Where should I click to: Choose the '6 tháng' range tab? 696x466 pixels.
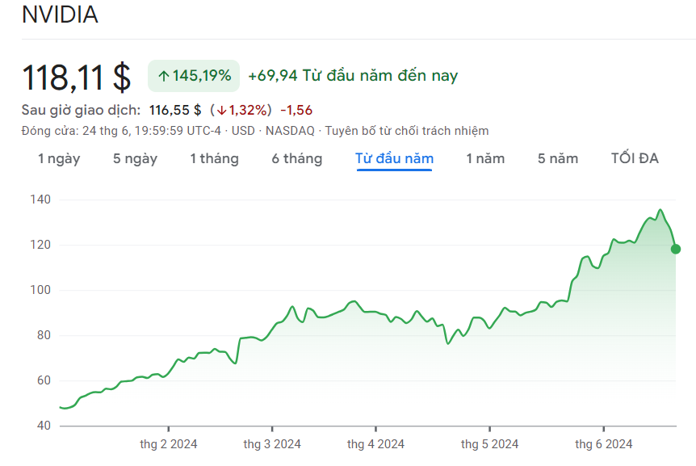[x=297, y=158]
